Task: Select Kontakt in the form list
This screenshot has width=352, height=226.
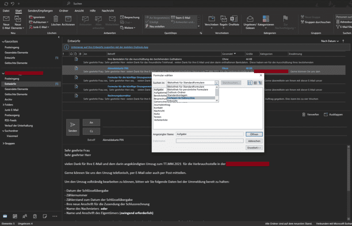Action: 158,108
